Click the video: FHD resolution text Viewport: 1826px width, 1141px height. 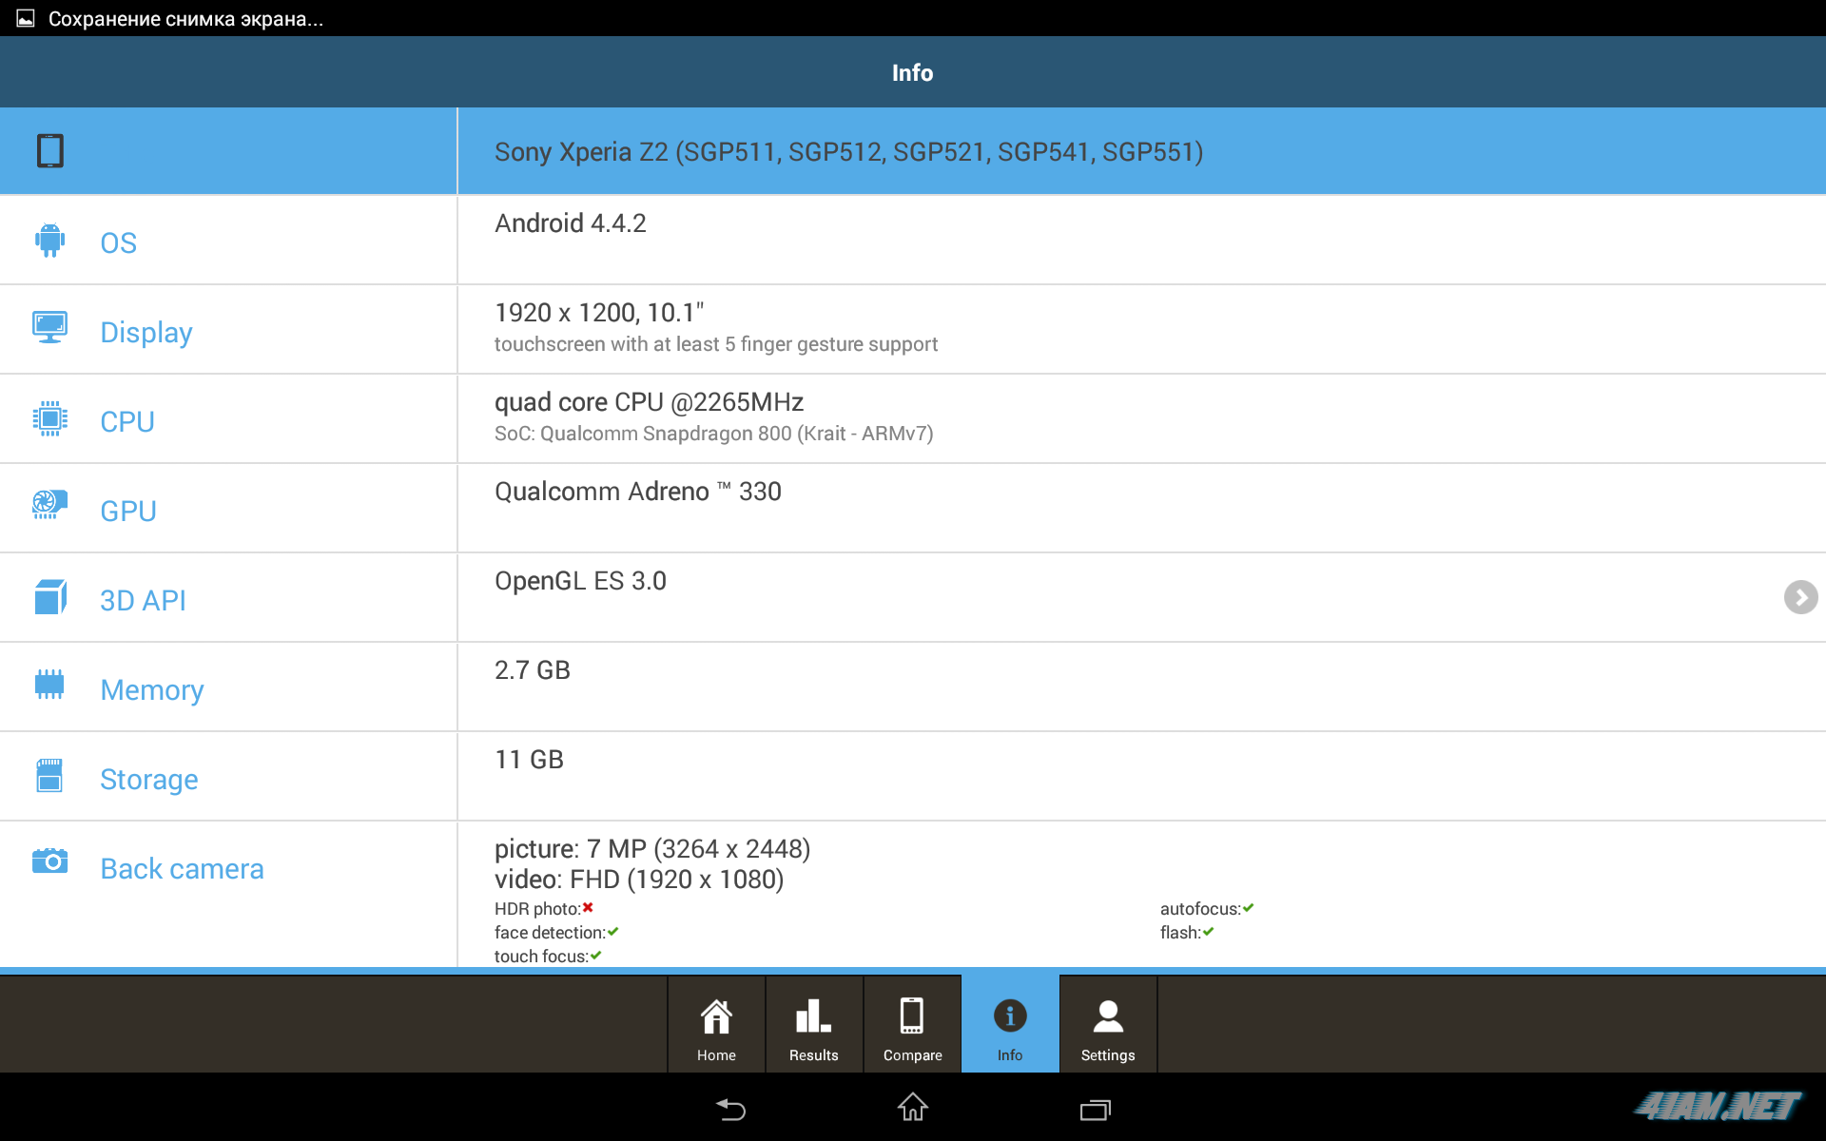pos(639,880)
